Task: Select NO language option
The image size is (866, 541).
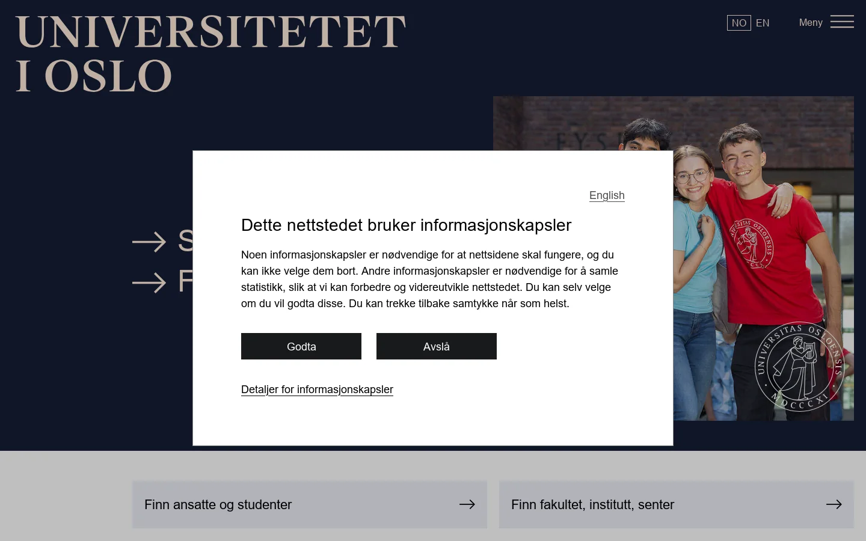Action: [x=739, y=23]
